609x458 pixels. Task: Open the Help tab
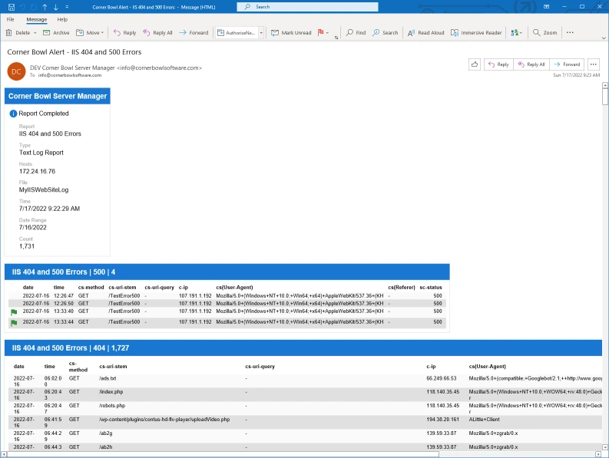(62, 19)
